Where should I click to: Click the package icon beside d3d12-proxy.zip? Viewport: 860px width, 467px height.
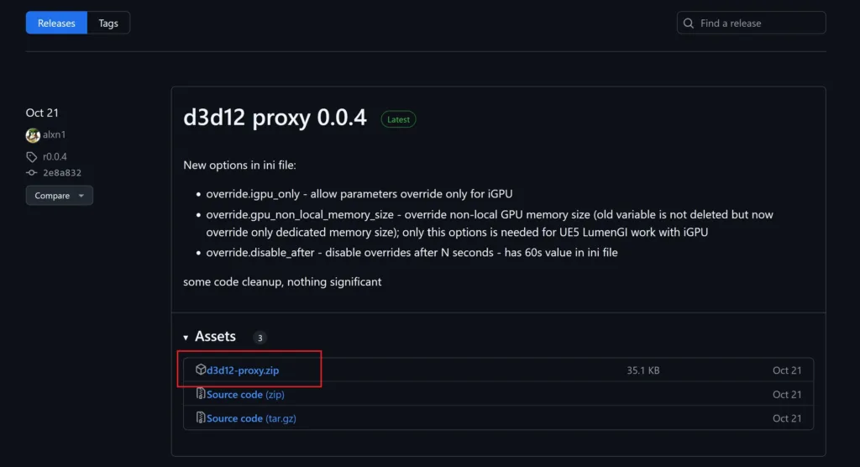201,370
